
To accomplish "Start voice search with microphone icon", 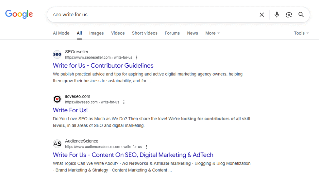I will (277, 15).
